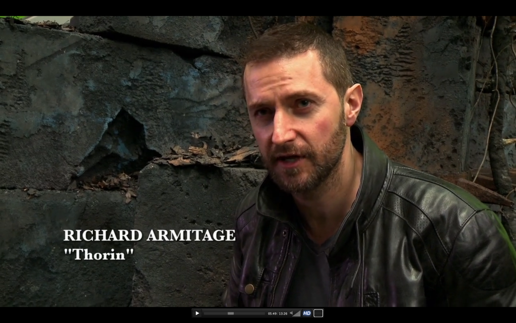The height and width of the screenshot is (323, 516).
Task: Click the 05:49 elapsed time readout
Action: [x=272, y=313]
